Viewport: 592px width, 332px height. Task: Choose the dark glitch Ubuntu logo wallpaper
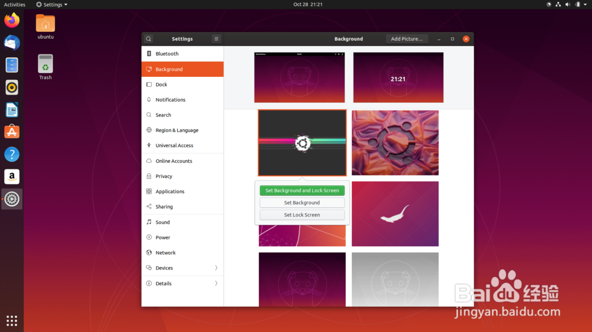click(x=302, y=143)
